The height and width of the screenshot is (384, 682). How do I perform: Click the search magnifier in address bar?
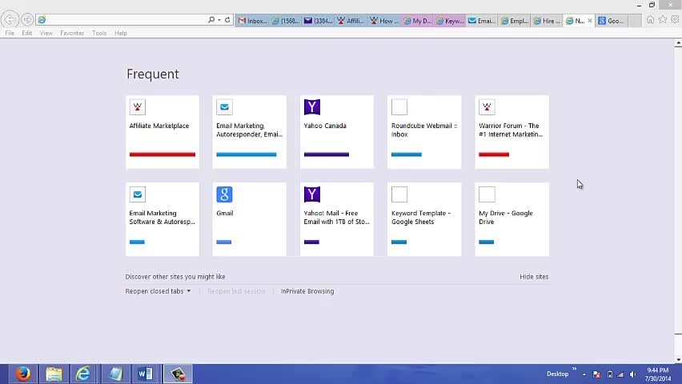click(211, 20)
